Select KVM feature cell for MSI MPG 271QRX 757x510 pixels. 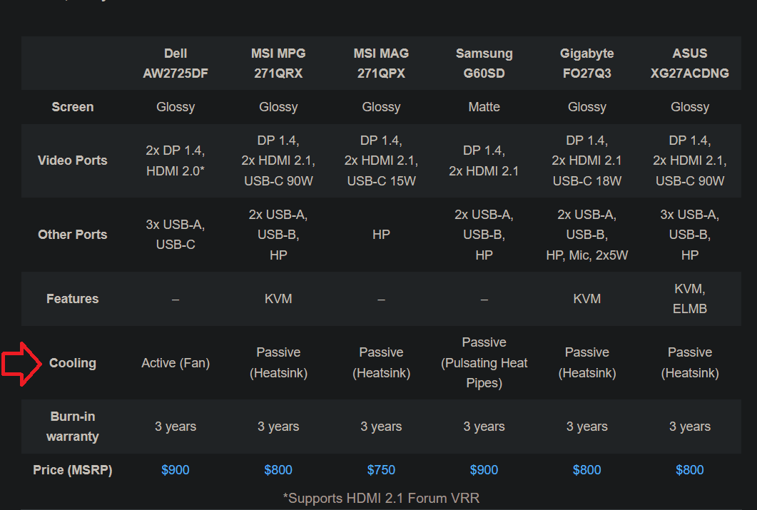278,299
